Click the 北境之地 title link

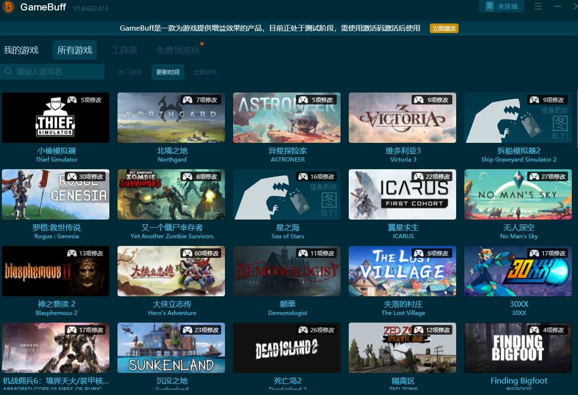point(172,151)
